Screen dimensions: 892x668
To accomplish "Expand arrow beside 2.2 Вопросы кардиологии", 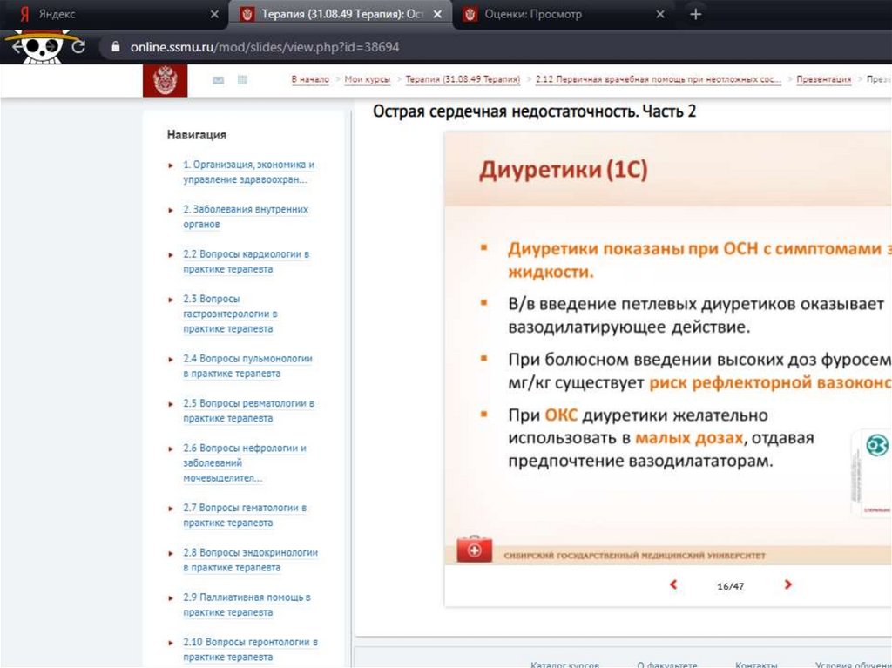I will [x=171, y=255].
